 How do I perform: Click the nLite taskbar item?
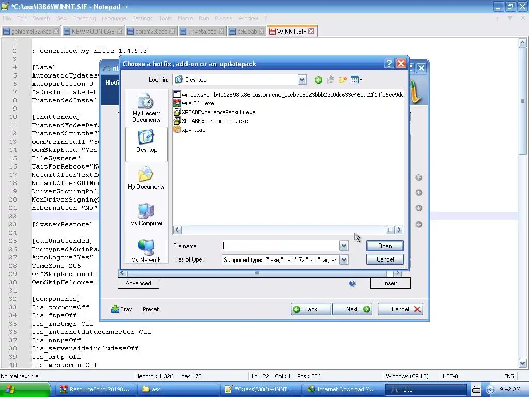[x=426, y=390]
